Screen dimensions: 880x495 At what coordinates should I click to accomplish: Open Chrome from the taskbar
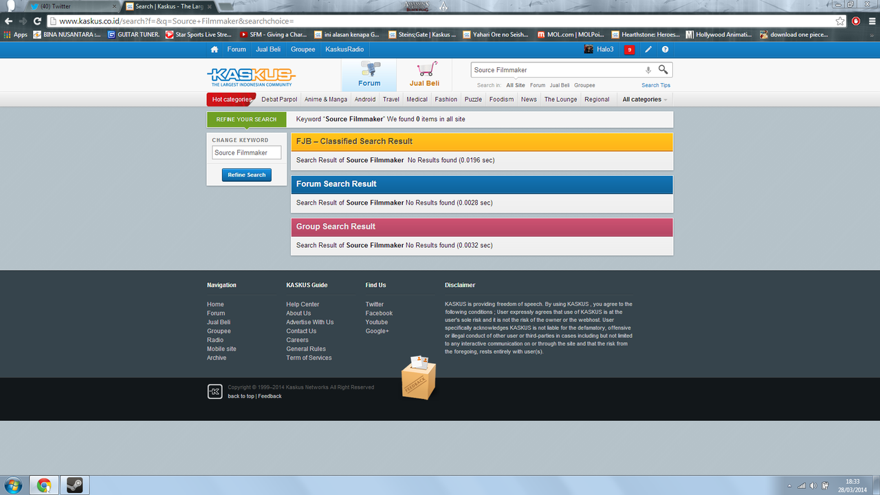tap(43, 485)
